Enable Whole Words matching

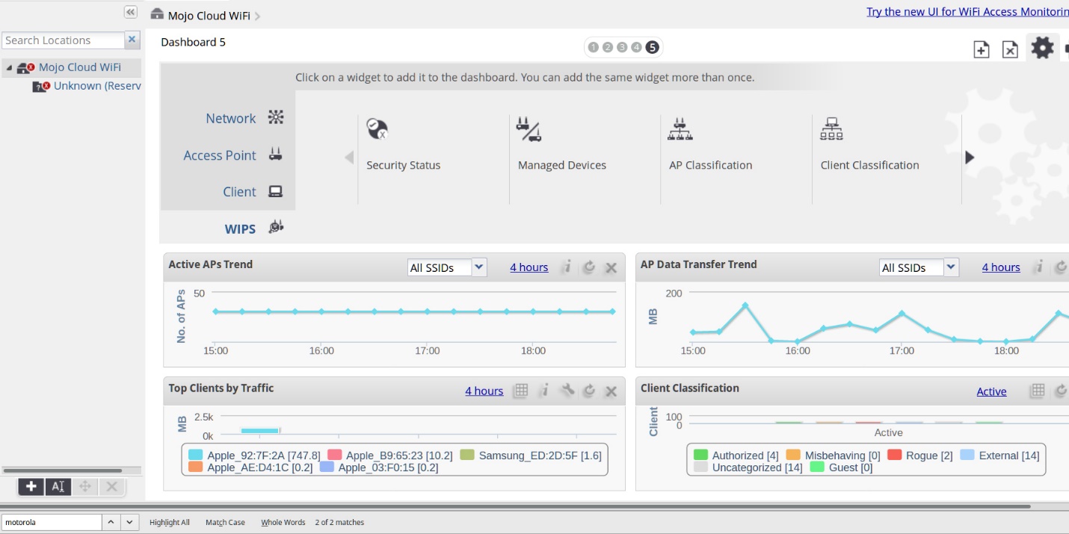point(283,522)
